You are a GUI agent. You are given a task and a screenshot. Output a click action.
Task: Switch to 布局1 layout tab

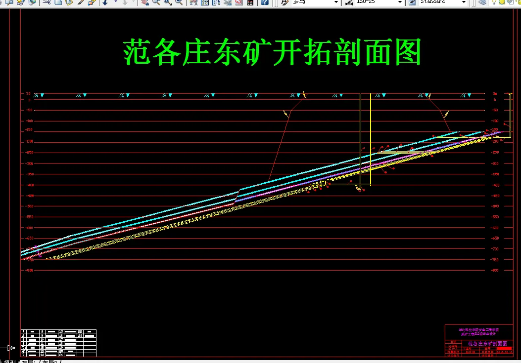coord(29,362)
